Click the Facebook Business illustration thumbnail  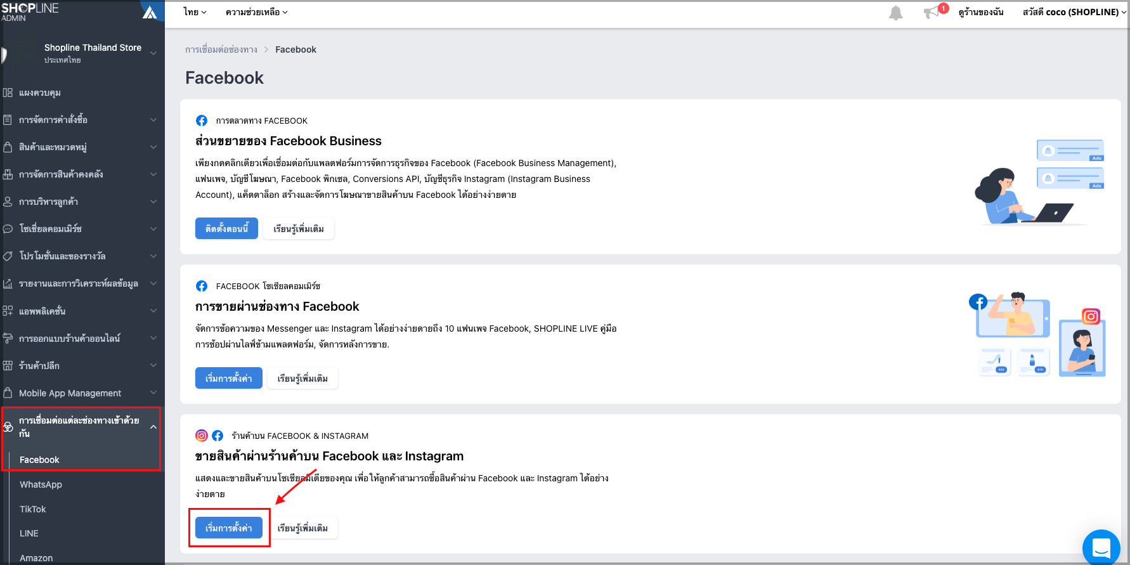[x=1039, y=182]
